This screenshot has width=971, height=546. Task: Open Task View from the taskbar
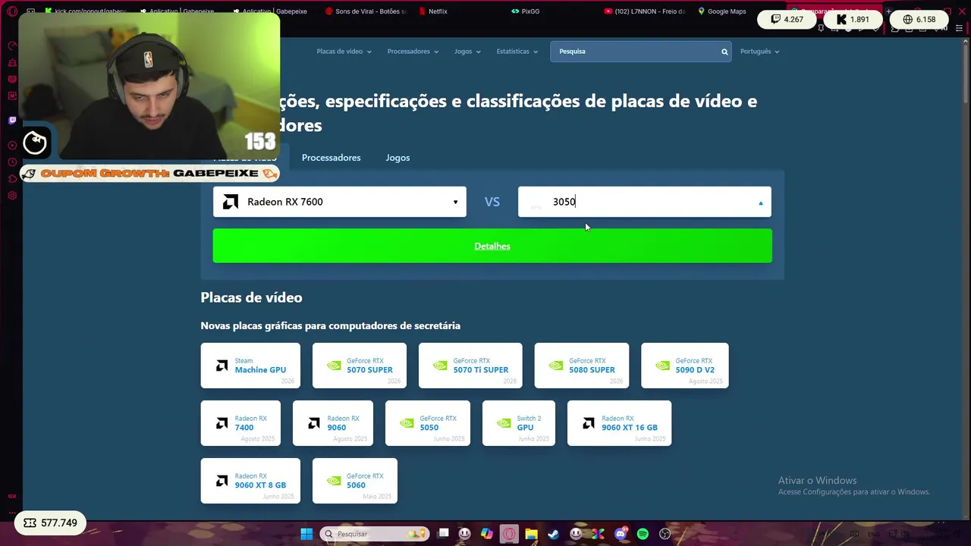pos(443,534)
